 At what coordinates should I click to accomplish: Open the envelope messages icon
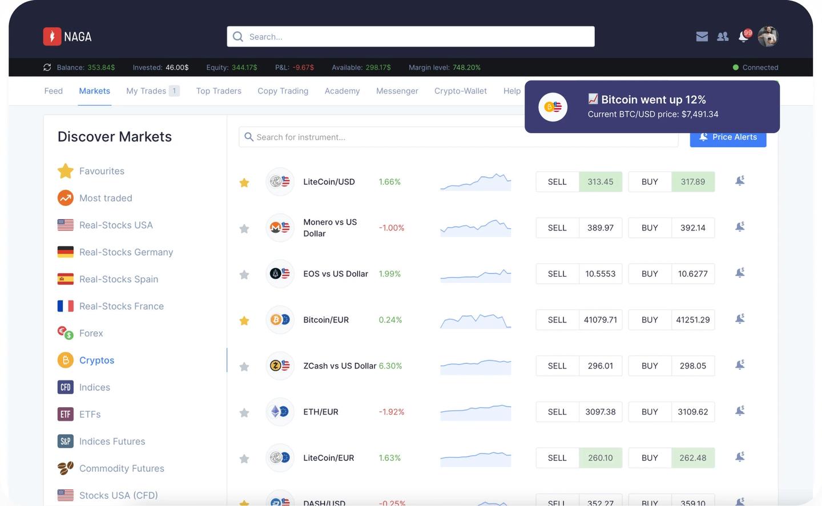[x=702, y=37]
